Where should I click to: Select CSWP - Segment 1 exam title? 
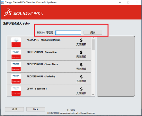(x=37, y=89)
